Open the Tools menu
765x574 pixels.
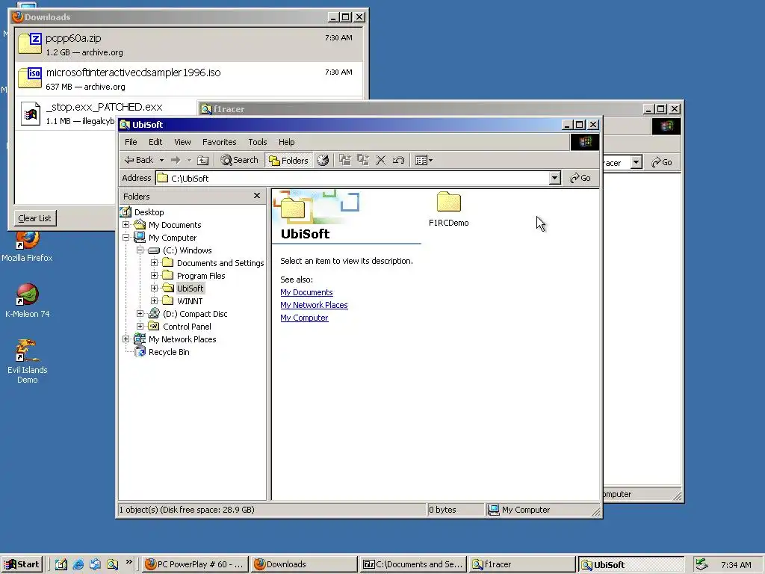point(257,142)
